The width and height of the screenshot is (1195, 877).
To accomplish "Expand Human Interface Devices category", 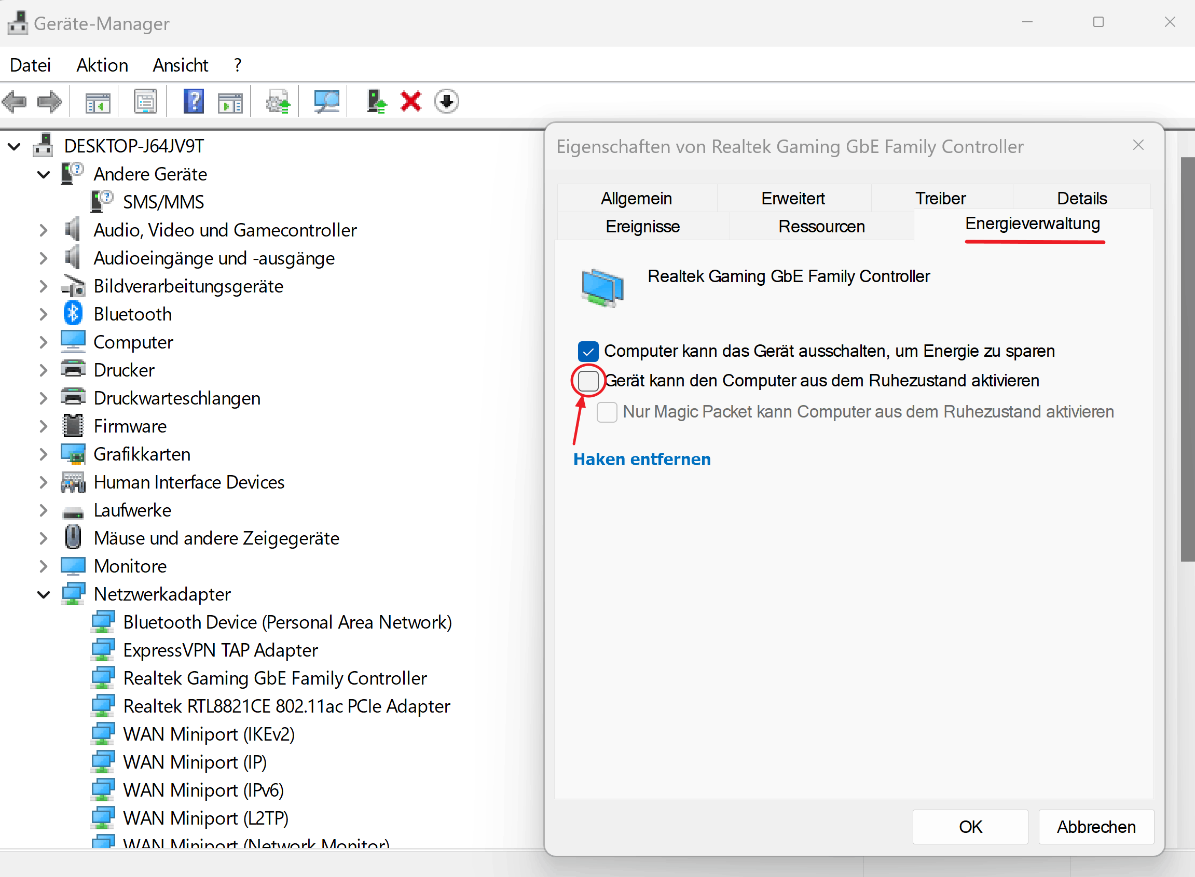I will click(x=44, y=482).
